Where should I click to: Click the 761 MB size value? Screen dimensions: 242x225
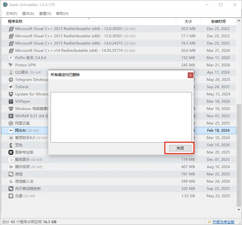188,174
